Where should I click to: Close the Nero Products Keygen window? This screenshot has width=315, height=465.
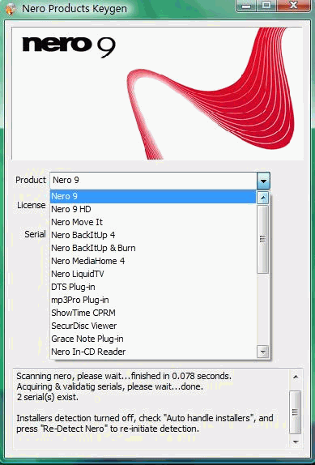pyautogui.click(x=293, y=6)
